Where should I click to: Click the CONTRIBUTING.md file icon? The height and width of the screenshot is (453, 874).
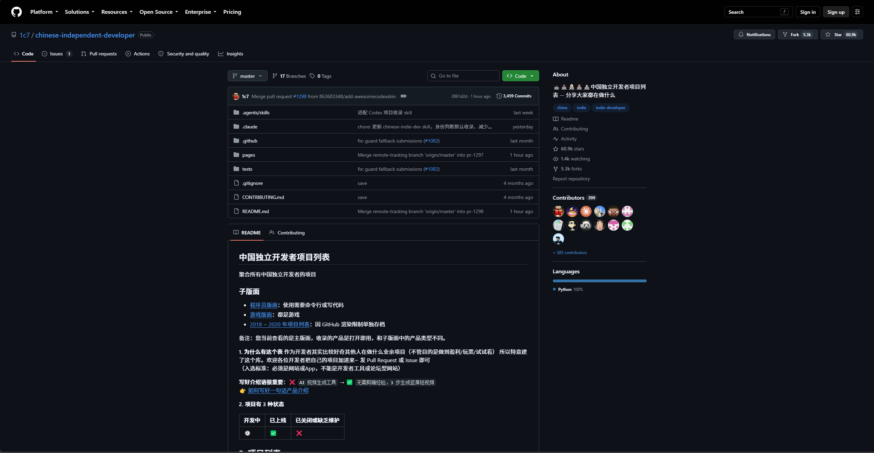point(236,197)
